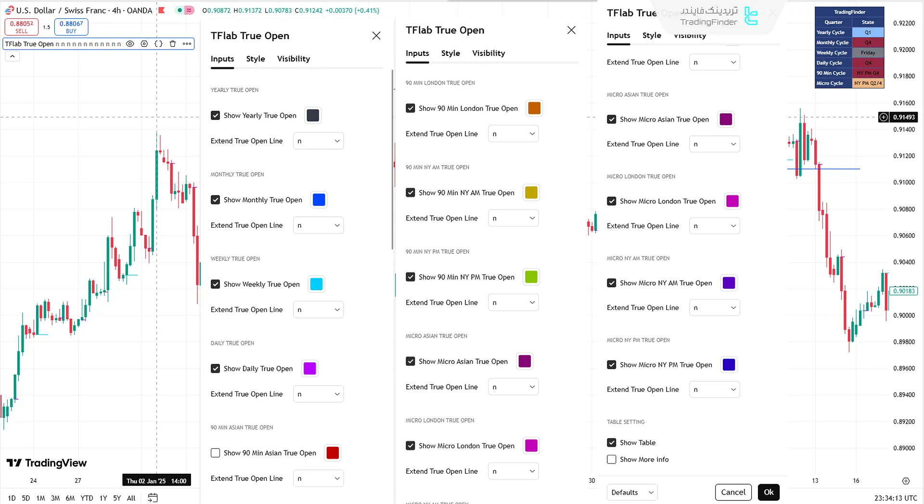
Task: Click the source code braces icon
Action: coord(158,44)
